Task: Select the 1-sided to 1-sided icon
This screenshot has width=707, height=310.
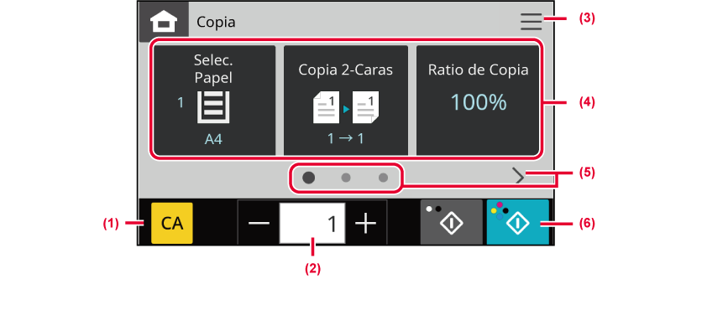Action: pyautogui.click(x=346, y=107)
